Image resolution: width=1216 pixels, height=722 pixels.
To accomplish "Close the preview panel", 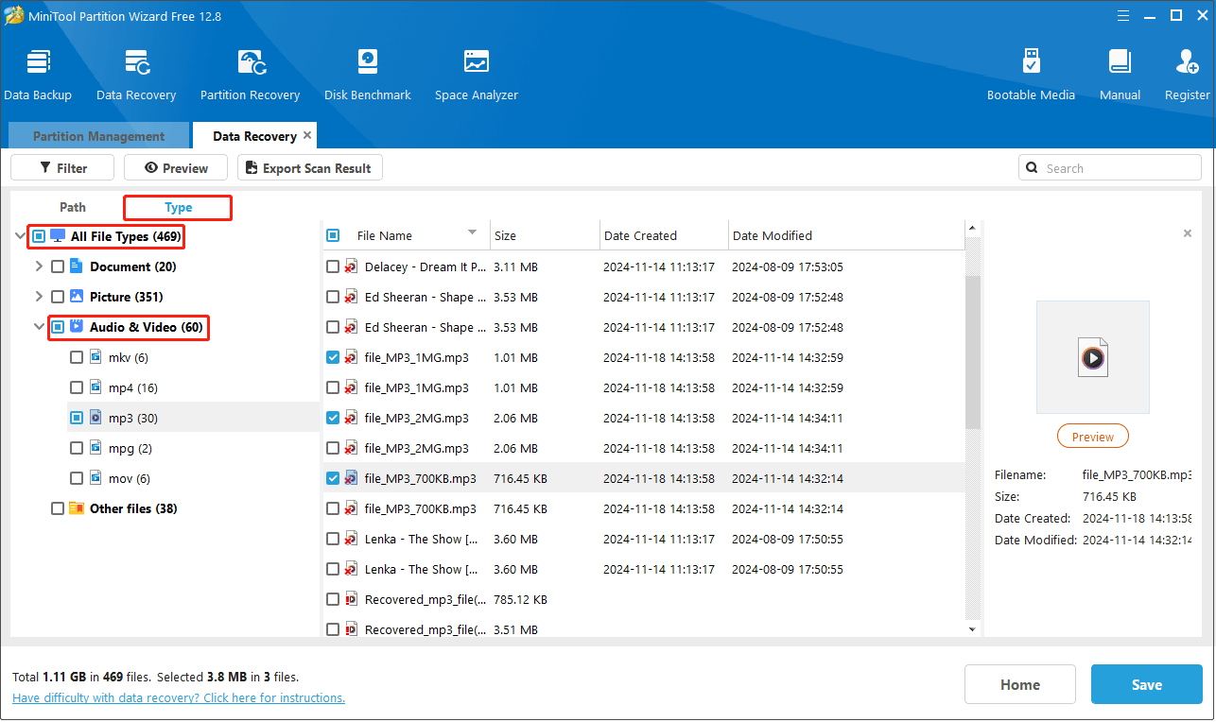I will pos(1188,233).
